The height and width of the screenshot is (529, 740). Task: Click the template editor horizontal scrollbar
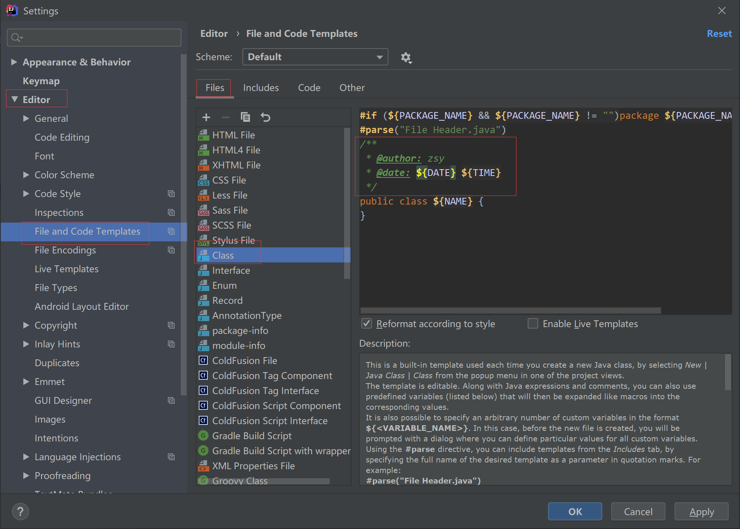pyautogui.click(x=510, y=311)
